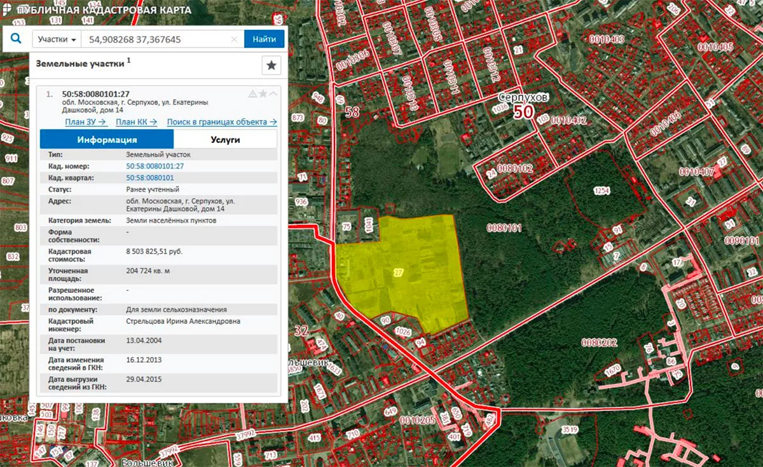
Task: Click Поиск в границах объекта link
Action: [221, 122]
